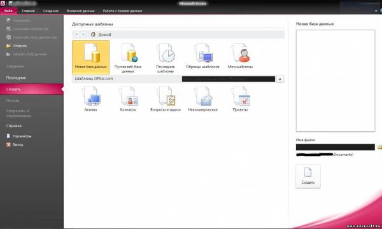Open the Сведения section

click(x=15, y=66)
